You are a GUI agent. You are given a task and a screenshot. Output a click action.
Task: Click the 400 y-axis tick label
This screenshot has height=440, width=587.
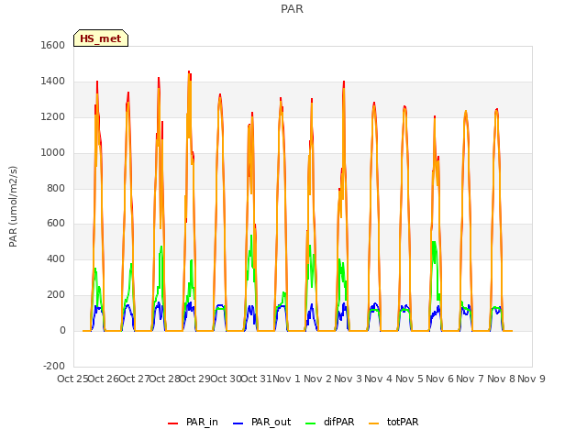coord(56,258)
